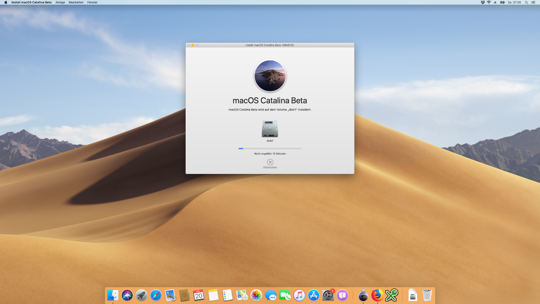The height and width of the screenshot is (304, 540).
Task: Open the battery status menu
Action: 502,2
